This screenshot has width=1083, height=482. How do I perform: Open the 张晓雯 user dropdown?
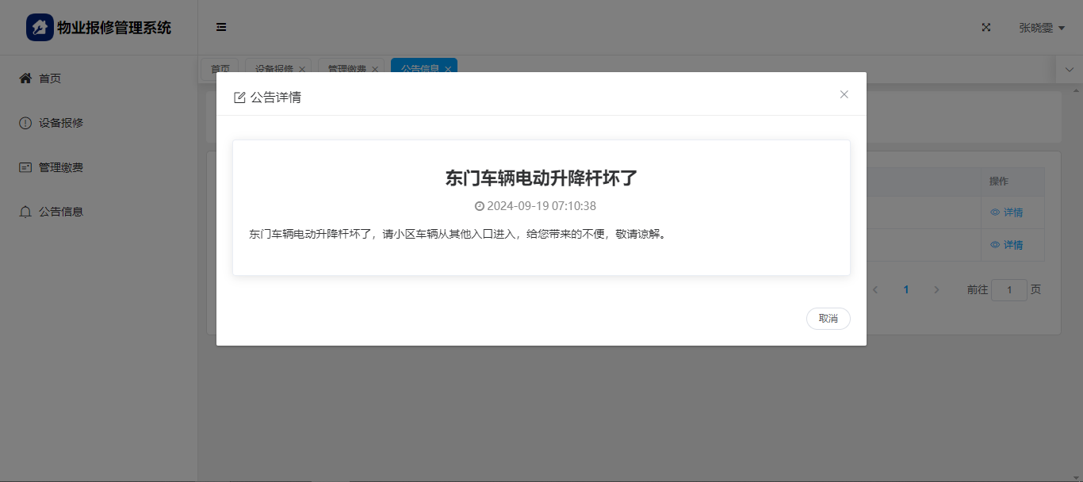click(1042, 28)
